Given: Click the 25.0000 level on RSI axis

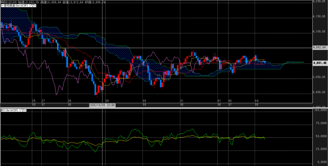Looking at the screenshot, I should pos(319,149).
